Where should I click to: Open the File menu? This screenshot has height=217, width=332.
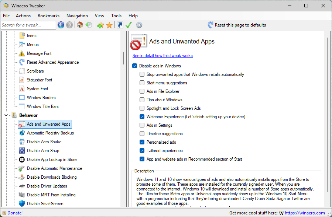click(6, 16)
